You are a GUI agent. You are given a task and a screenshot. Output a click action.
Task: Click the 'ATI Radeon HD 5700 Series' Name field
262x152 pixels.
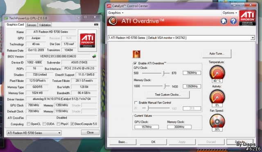coord(51,32)
